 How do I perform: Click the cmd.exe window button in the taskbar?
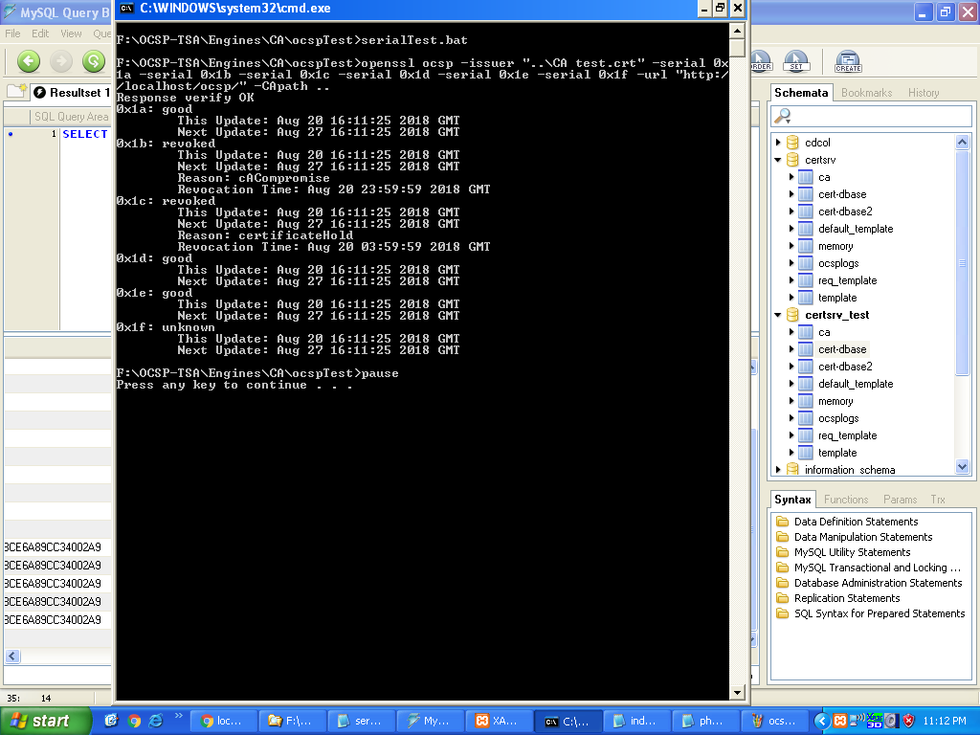tap(569, 719)
